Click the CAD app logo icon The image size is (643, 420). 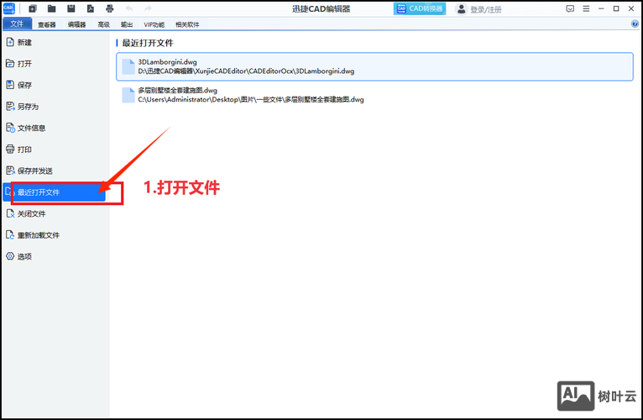tap(9, 8)
